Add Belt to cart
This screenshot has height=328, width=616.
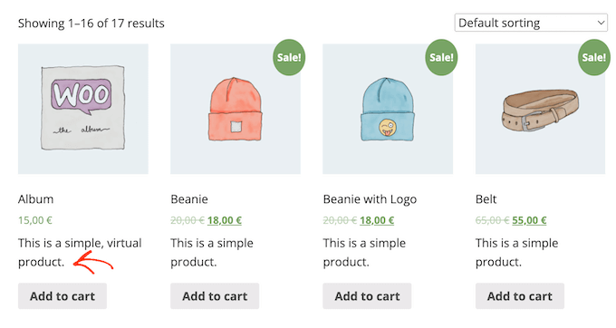pos(520,295)
